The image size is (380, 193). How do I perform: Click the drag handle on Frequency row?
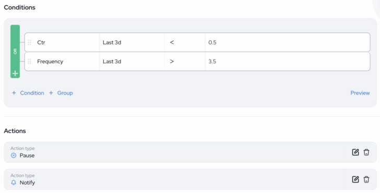[x=30, y=62]
